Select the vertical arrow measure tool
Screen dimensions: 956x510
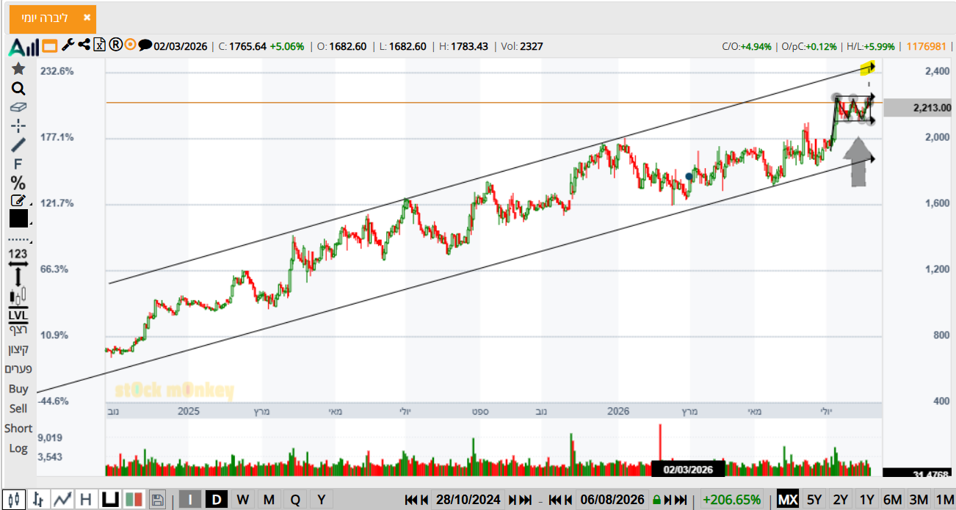[18, 277]
